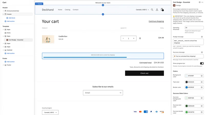Screen dimensions: 205x115
Task: Open Success text color #2D5A2D swatch
Action: [187, 106]
